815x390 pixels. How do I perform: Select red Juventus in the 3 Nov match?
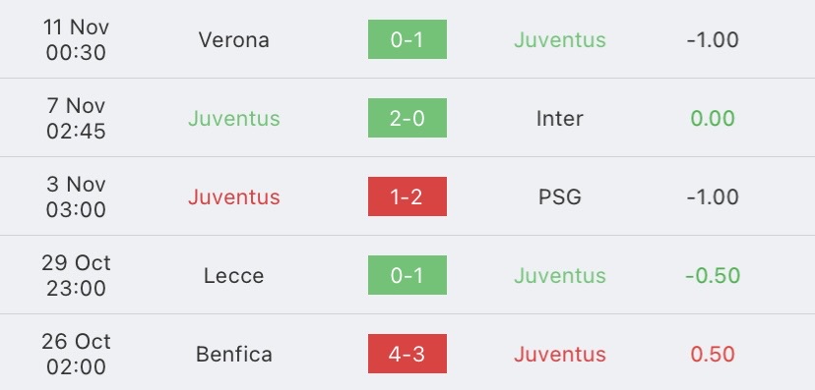(234, 197)
